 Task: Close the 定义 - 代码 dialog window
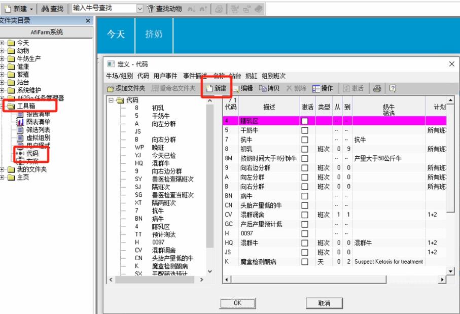[x=452, y=64]
